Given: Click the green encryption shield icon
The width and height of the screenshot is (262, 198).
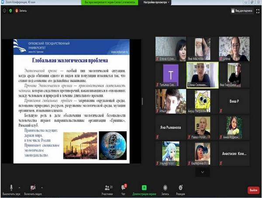Looking at the screenshot, I should (x=10, y=11).
